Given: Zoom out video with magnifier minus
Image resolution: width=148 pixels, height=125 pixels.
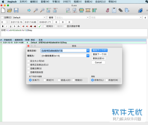Looking at the screenshot, I should pyautogui.click(x=42, y=10).
